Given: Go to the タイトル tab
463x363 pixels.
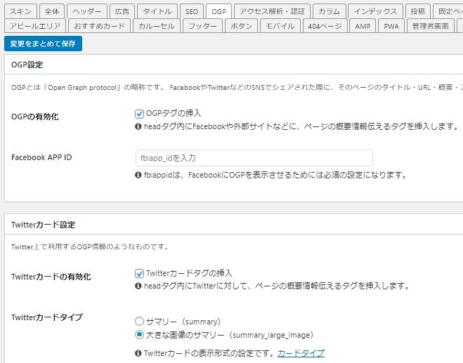Looking at the screenshot, I should 157,11.
